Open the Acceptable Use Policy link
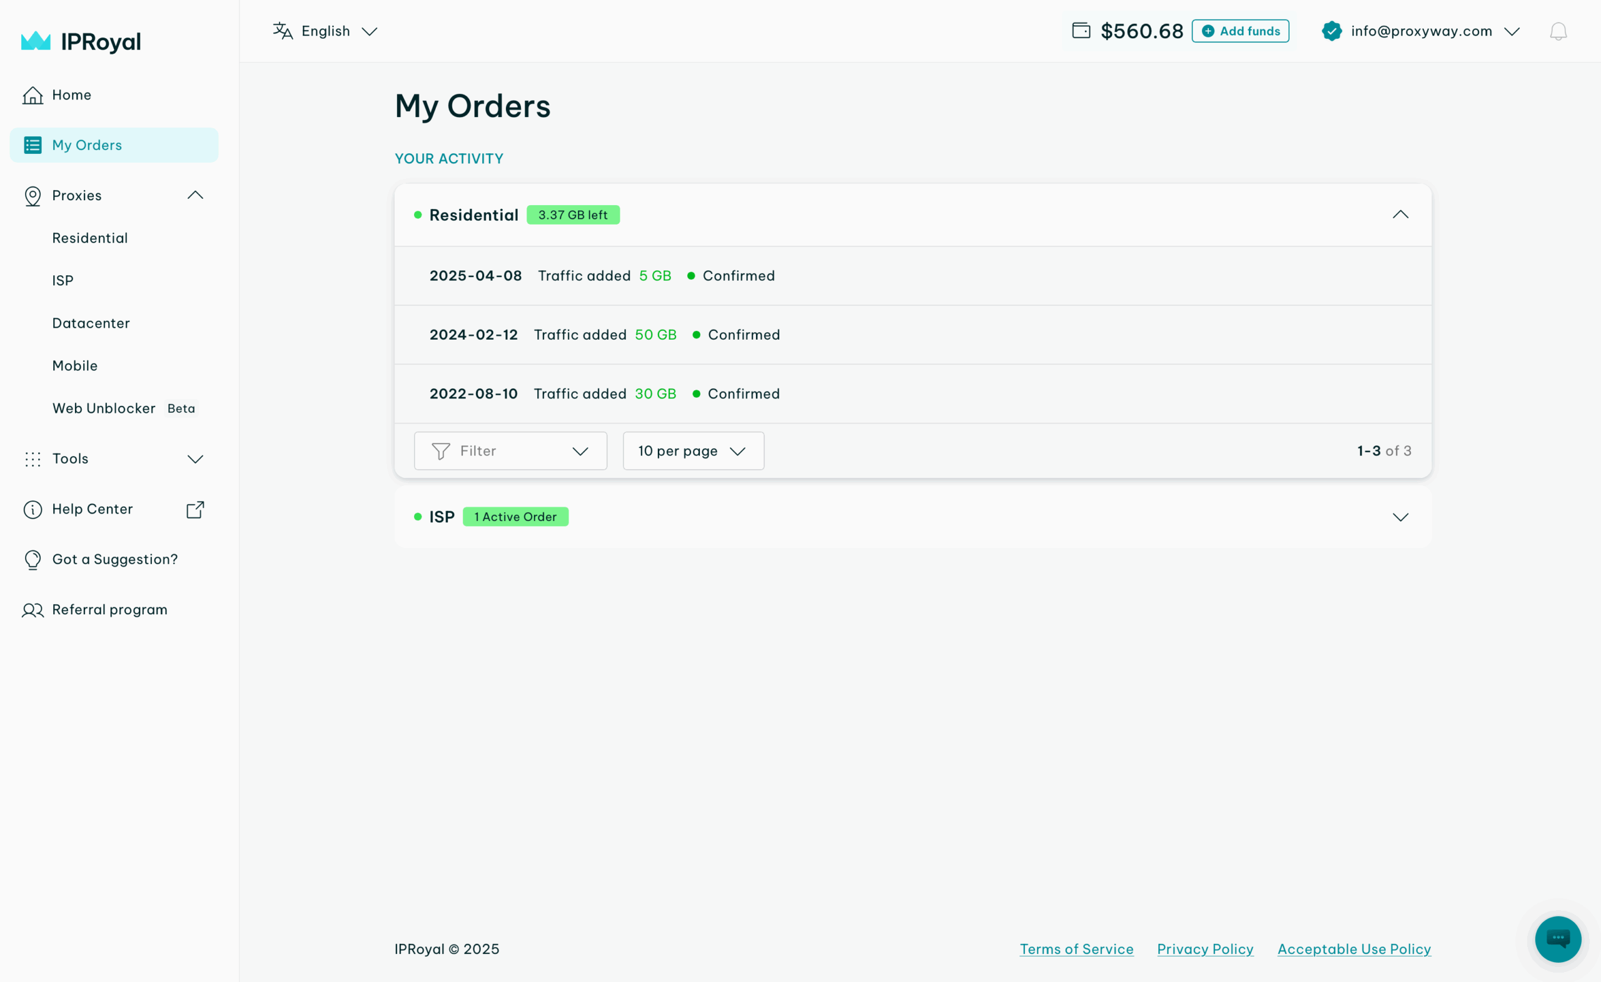Screen dimensions: 1601x982 [x=1354, y=949]
